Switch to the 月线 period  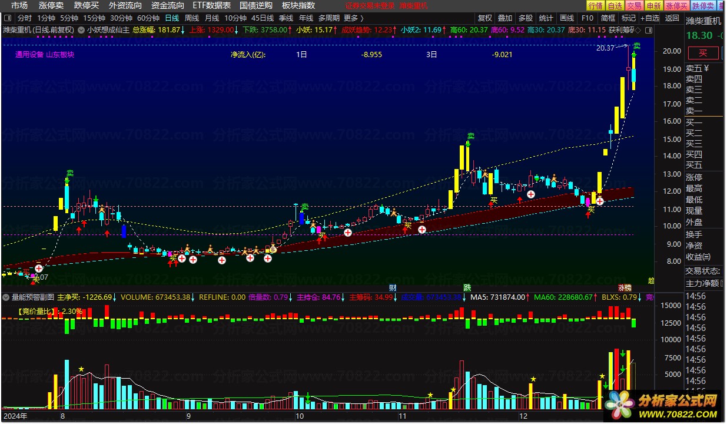click(x=211, y=18)
